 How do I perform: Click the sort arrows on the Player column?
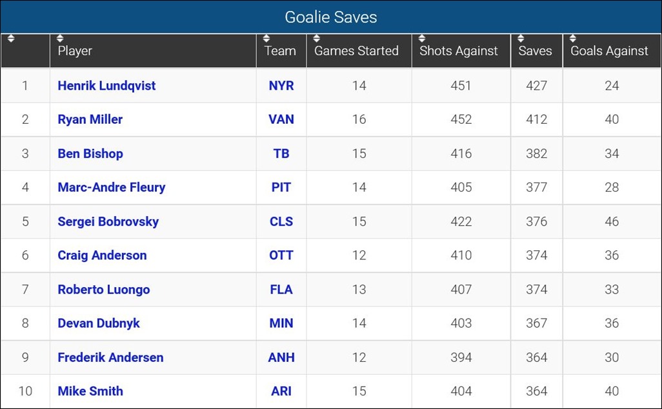(x=60, y=39)
